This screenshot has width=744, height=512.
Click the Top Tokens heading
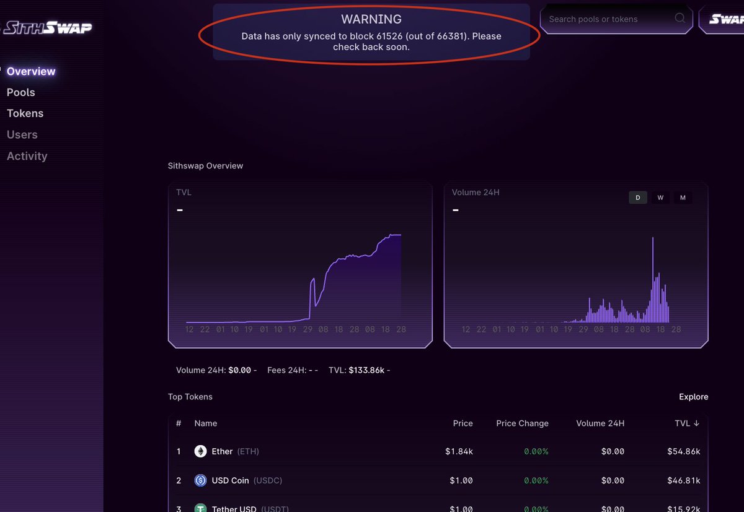(190, 397)
